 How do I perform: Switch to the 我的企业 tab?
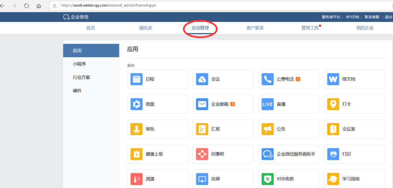point(365,28)
